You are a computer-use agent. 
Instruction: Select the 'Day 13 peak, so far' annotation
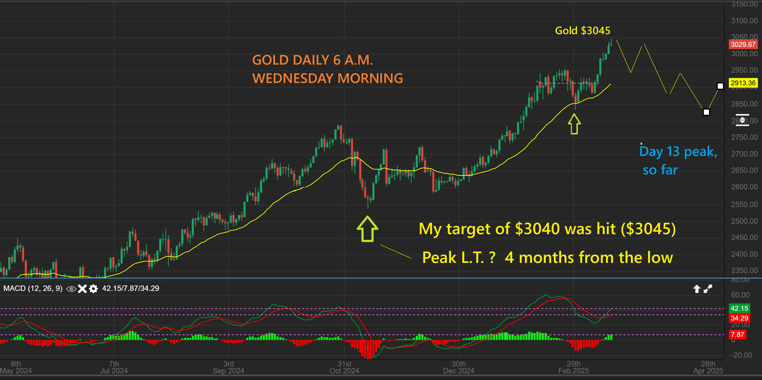[x=678, y=160]
